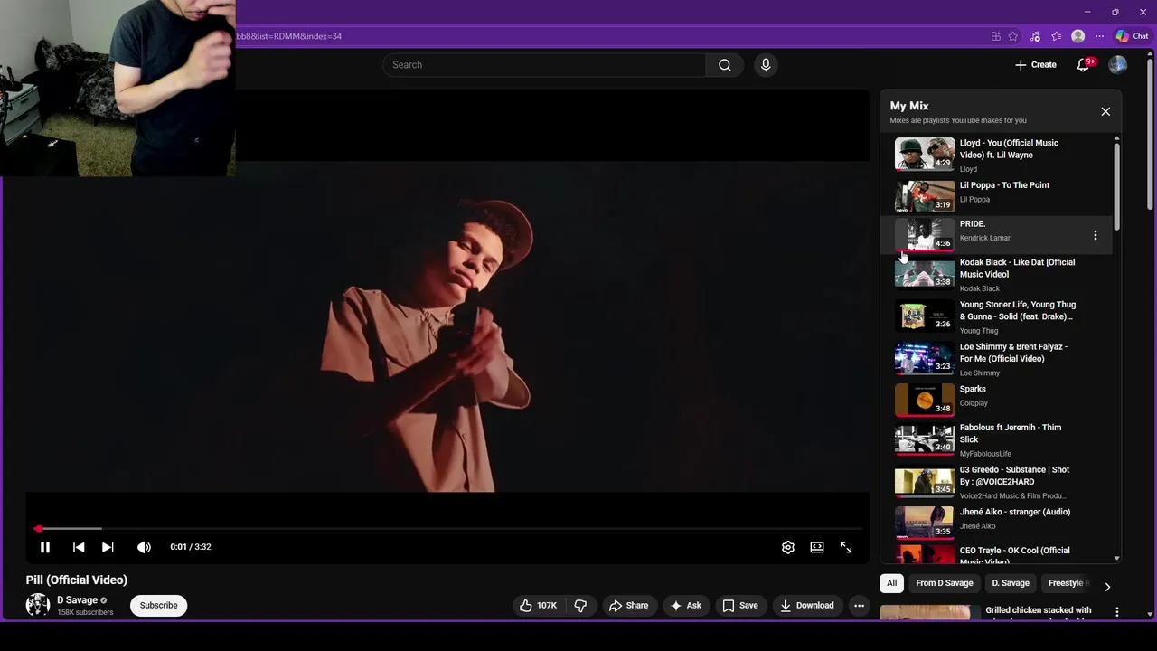Open the D Savage channel avatar

(38, 606)
